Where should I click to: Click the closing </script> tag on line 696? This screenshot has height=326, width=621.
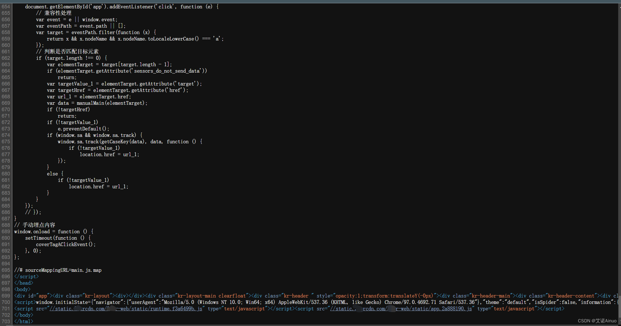pos(26,277)
